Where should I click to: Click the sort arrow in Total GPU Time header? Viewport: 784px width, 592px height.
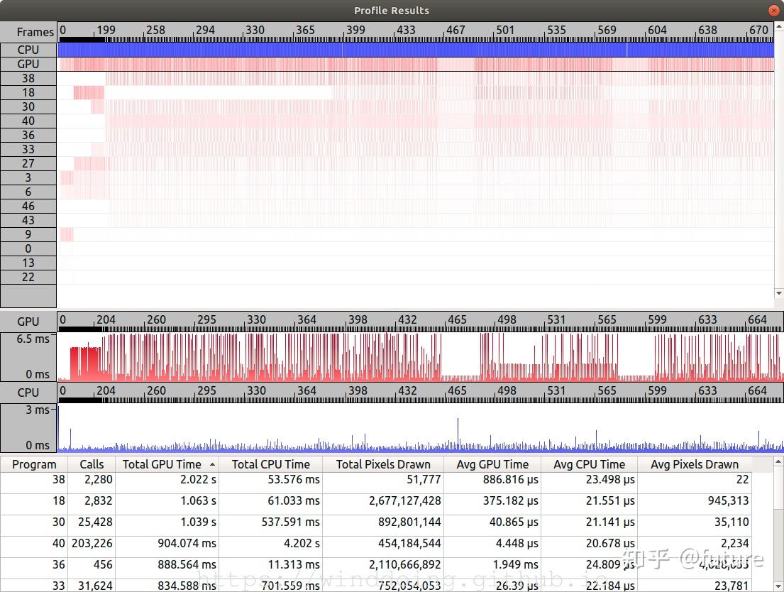(212, 464)
